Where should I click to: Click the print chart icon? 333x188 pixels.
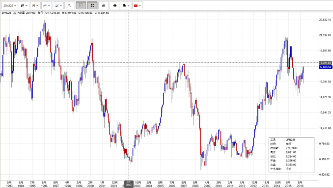115,5
